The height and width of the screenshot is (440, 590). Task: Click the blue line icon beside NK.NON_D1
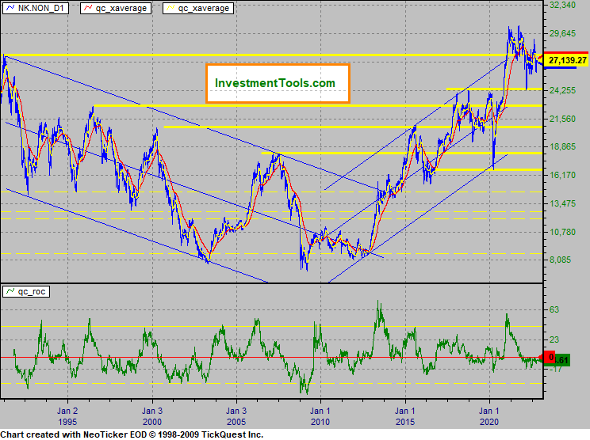point(10,8)
